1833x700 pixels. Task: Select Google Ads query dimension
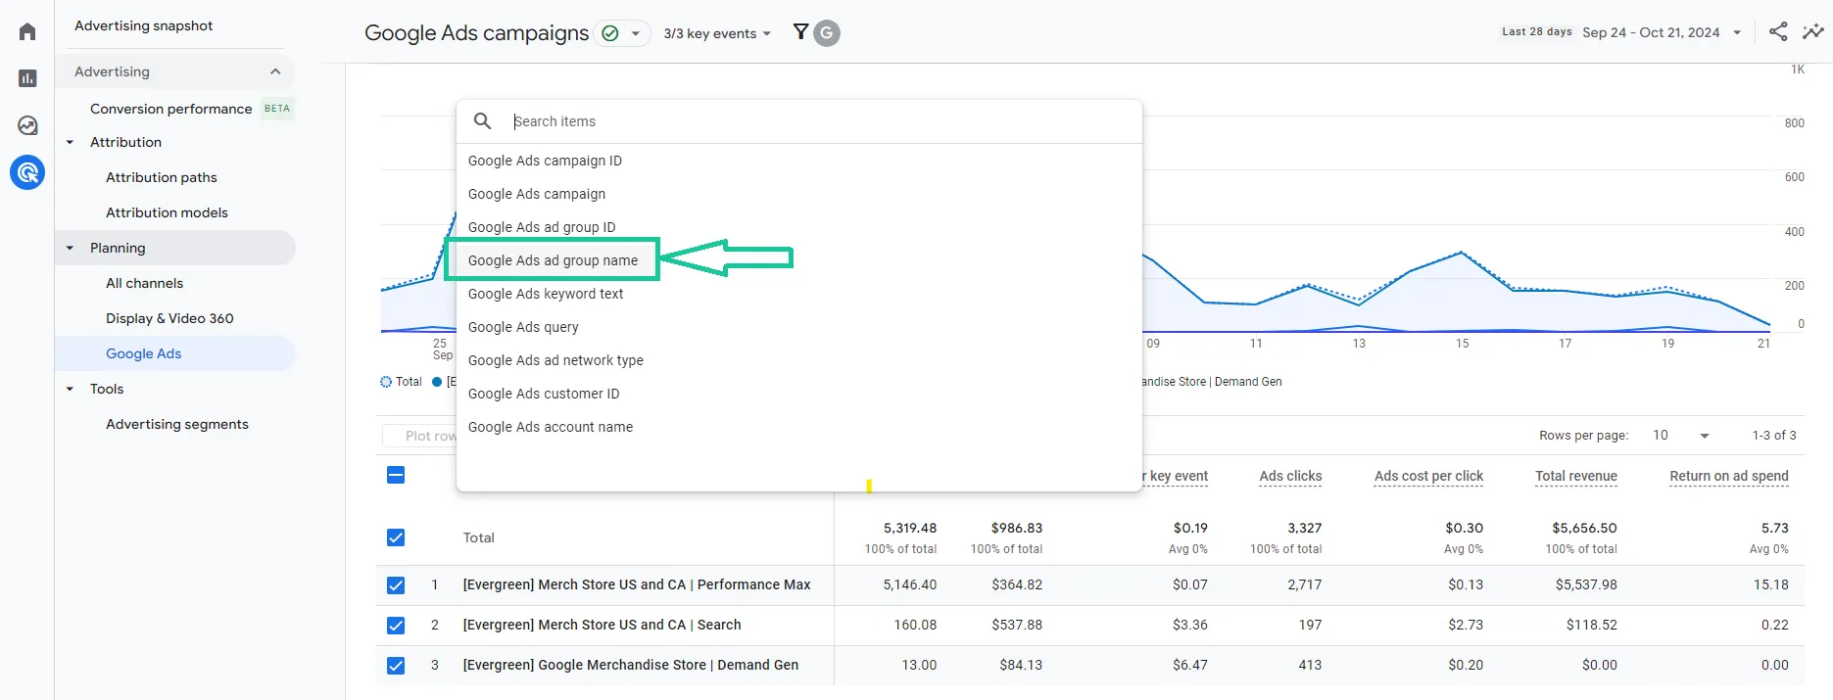(x=523, y=327)
